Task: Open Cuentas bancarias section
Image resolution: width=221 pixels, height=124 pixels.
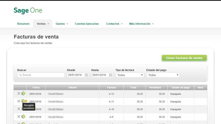Action: click(x=87, y=24)
